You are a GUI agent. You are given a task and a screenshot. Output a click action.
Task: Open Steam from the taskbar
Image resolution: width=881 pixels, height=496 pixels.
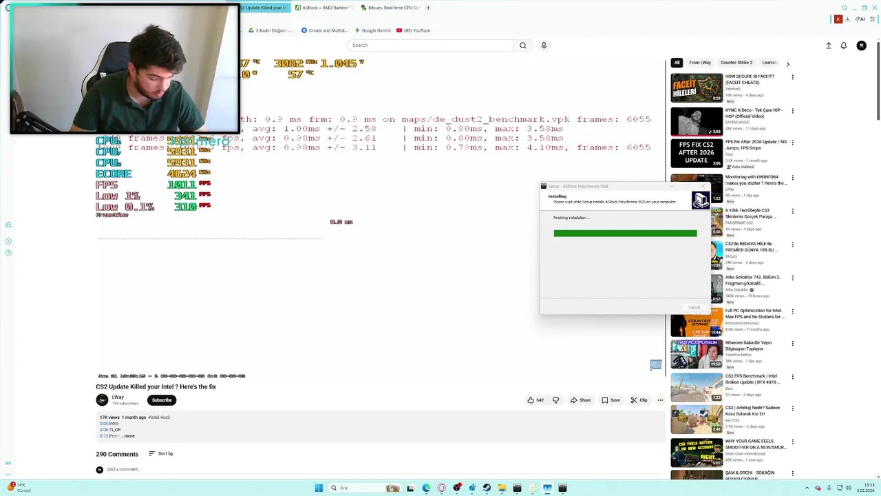point(487,488)
